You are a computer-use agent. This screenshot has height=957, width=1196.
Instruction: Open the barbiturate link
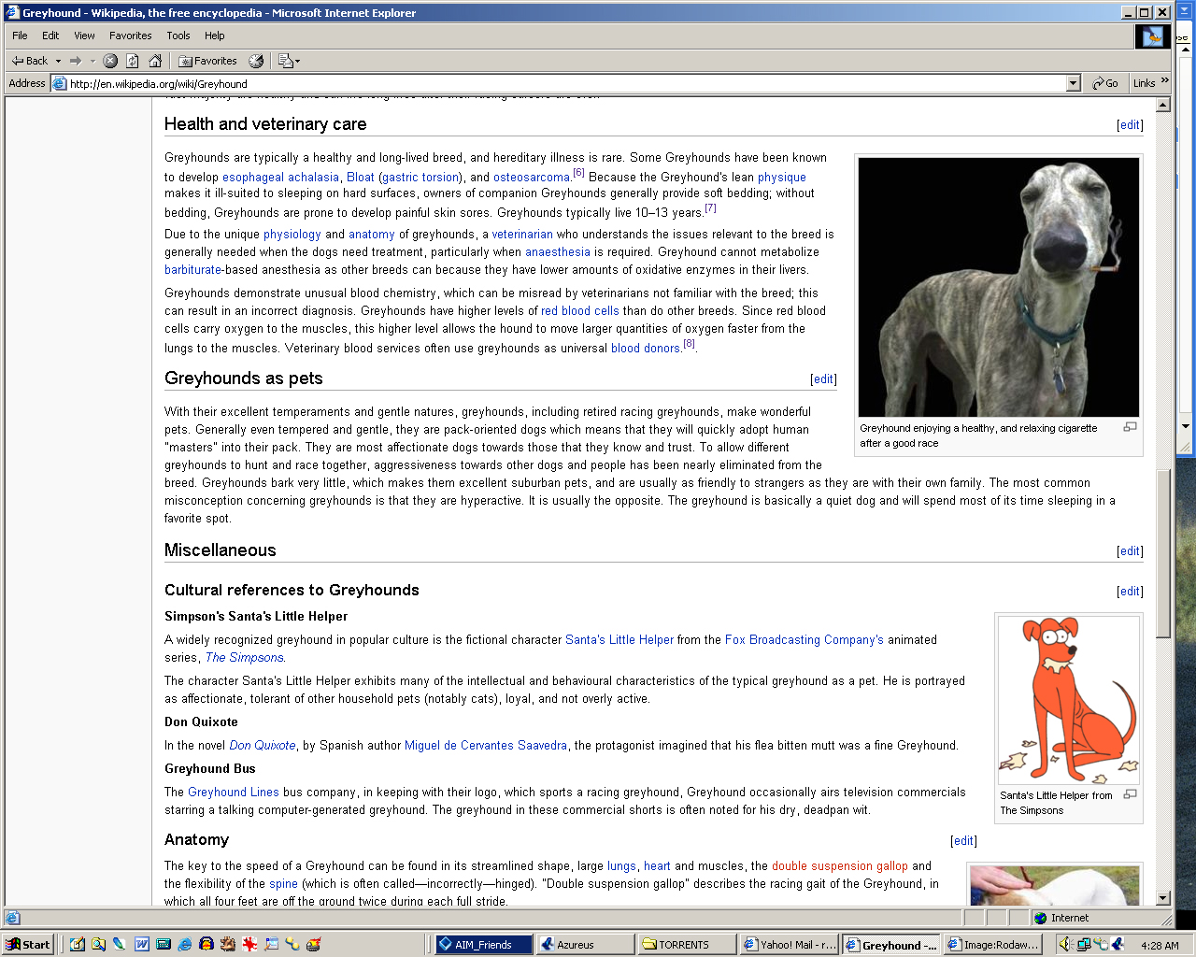(192, 270)
